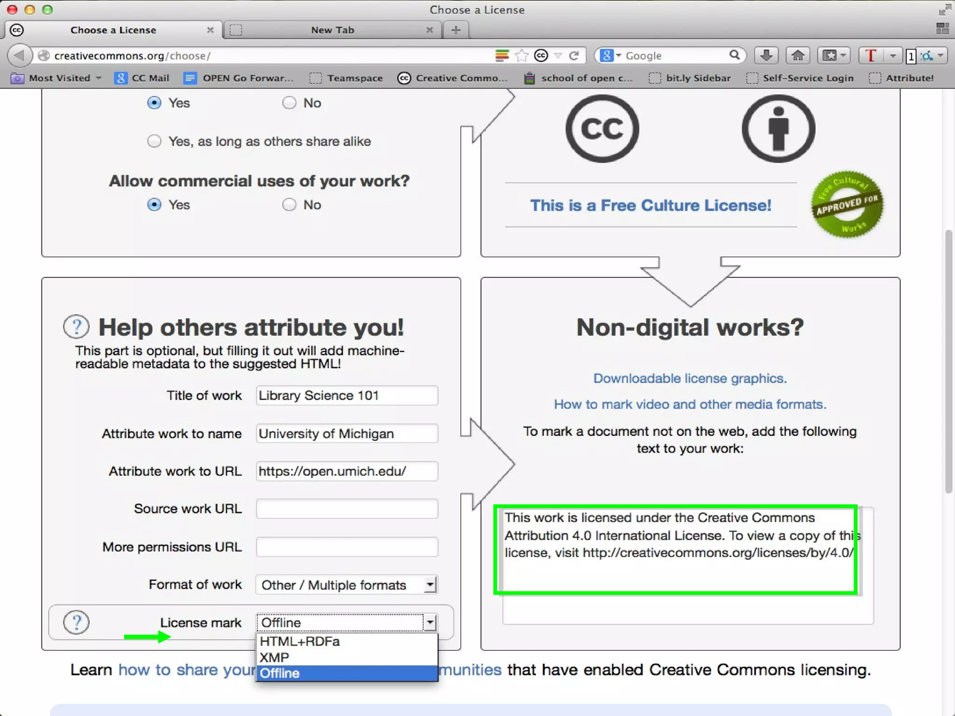
Task: Click the help icon beside License mark
Action: [76, 622]
